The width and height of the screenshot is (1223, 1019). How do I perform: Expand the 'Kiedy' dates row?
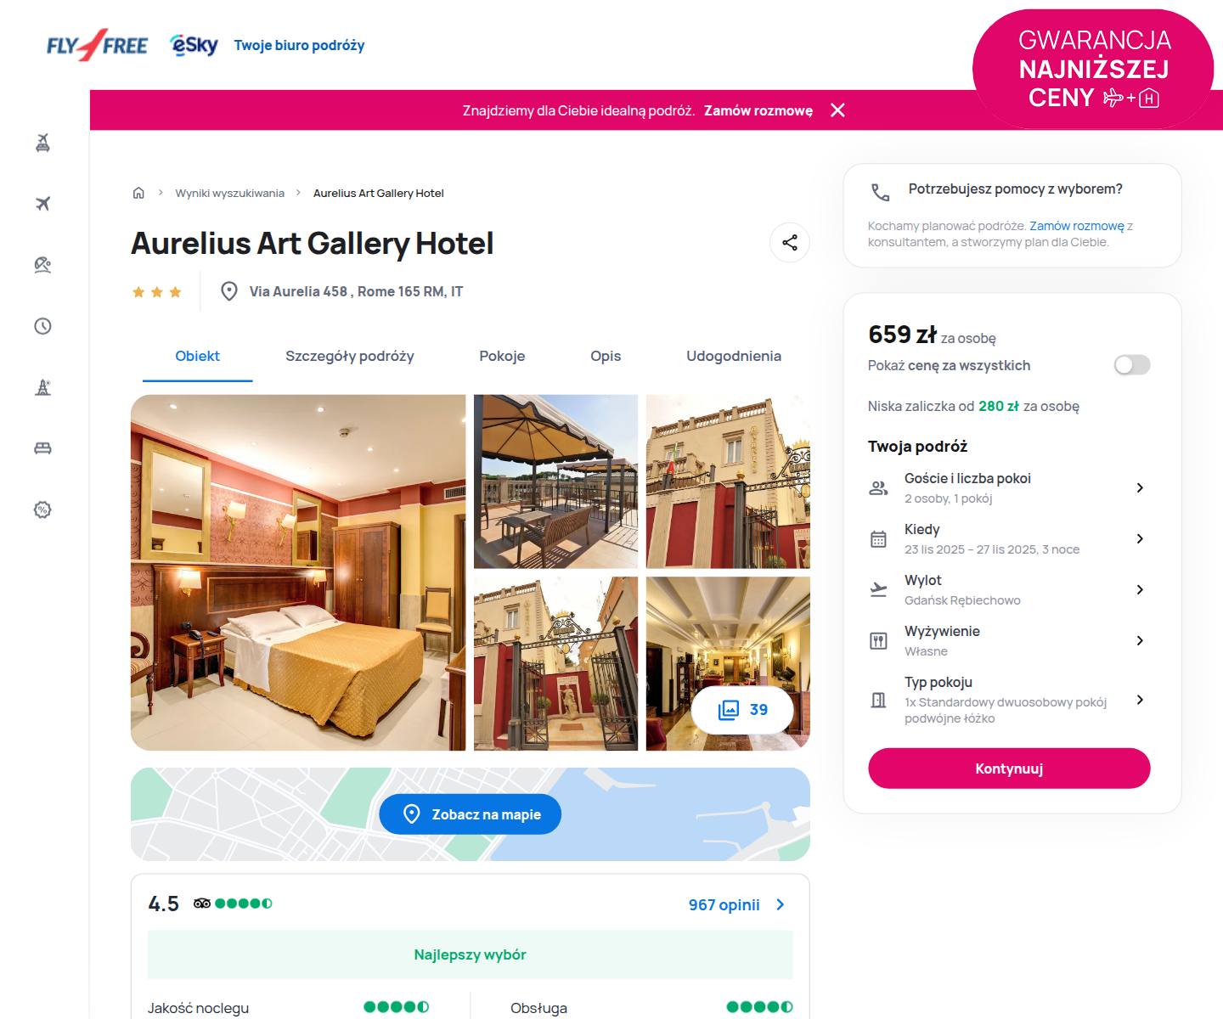coord(1008,538)
